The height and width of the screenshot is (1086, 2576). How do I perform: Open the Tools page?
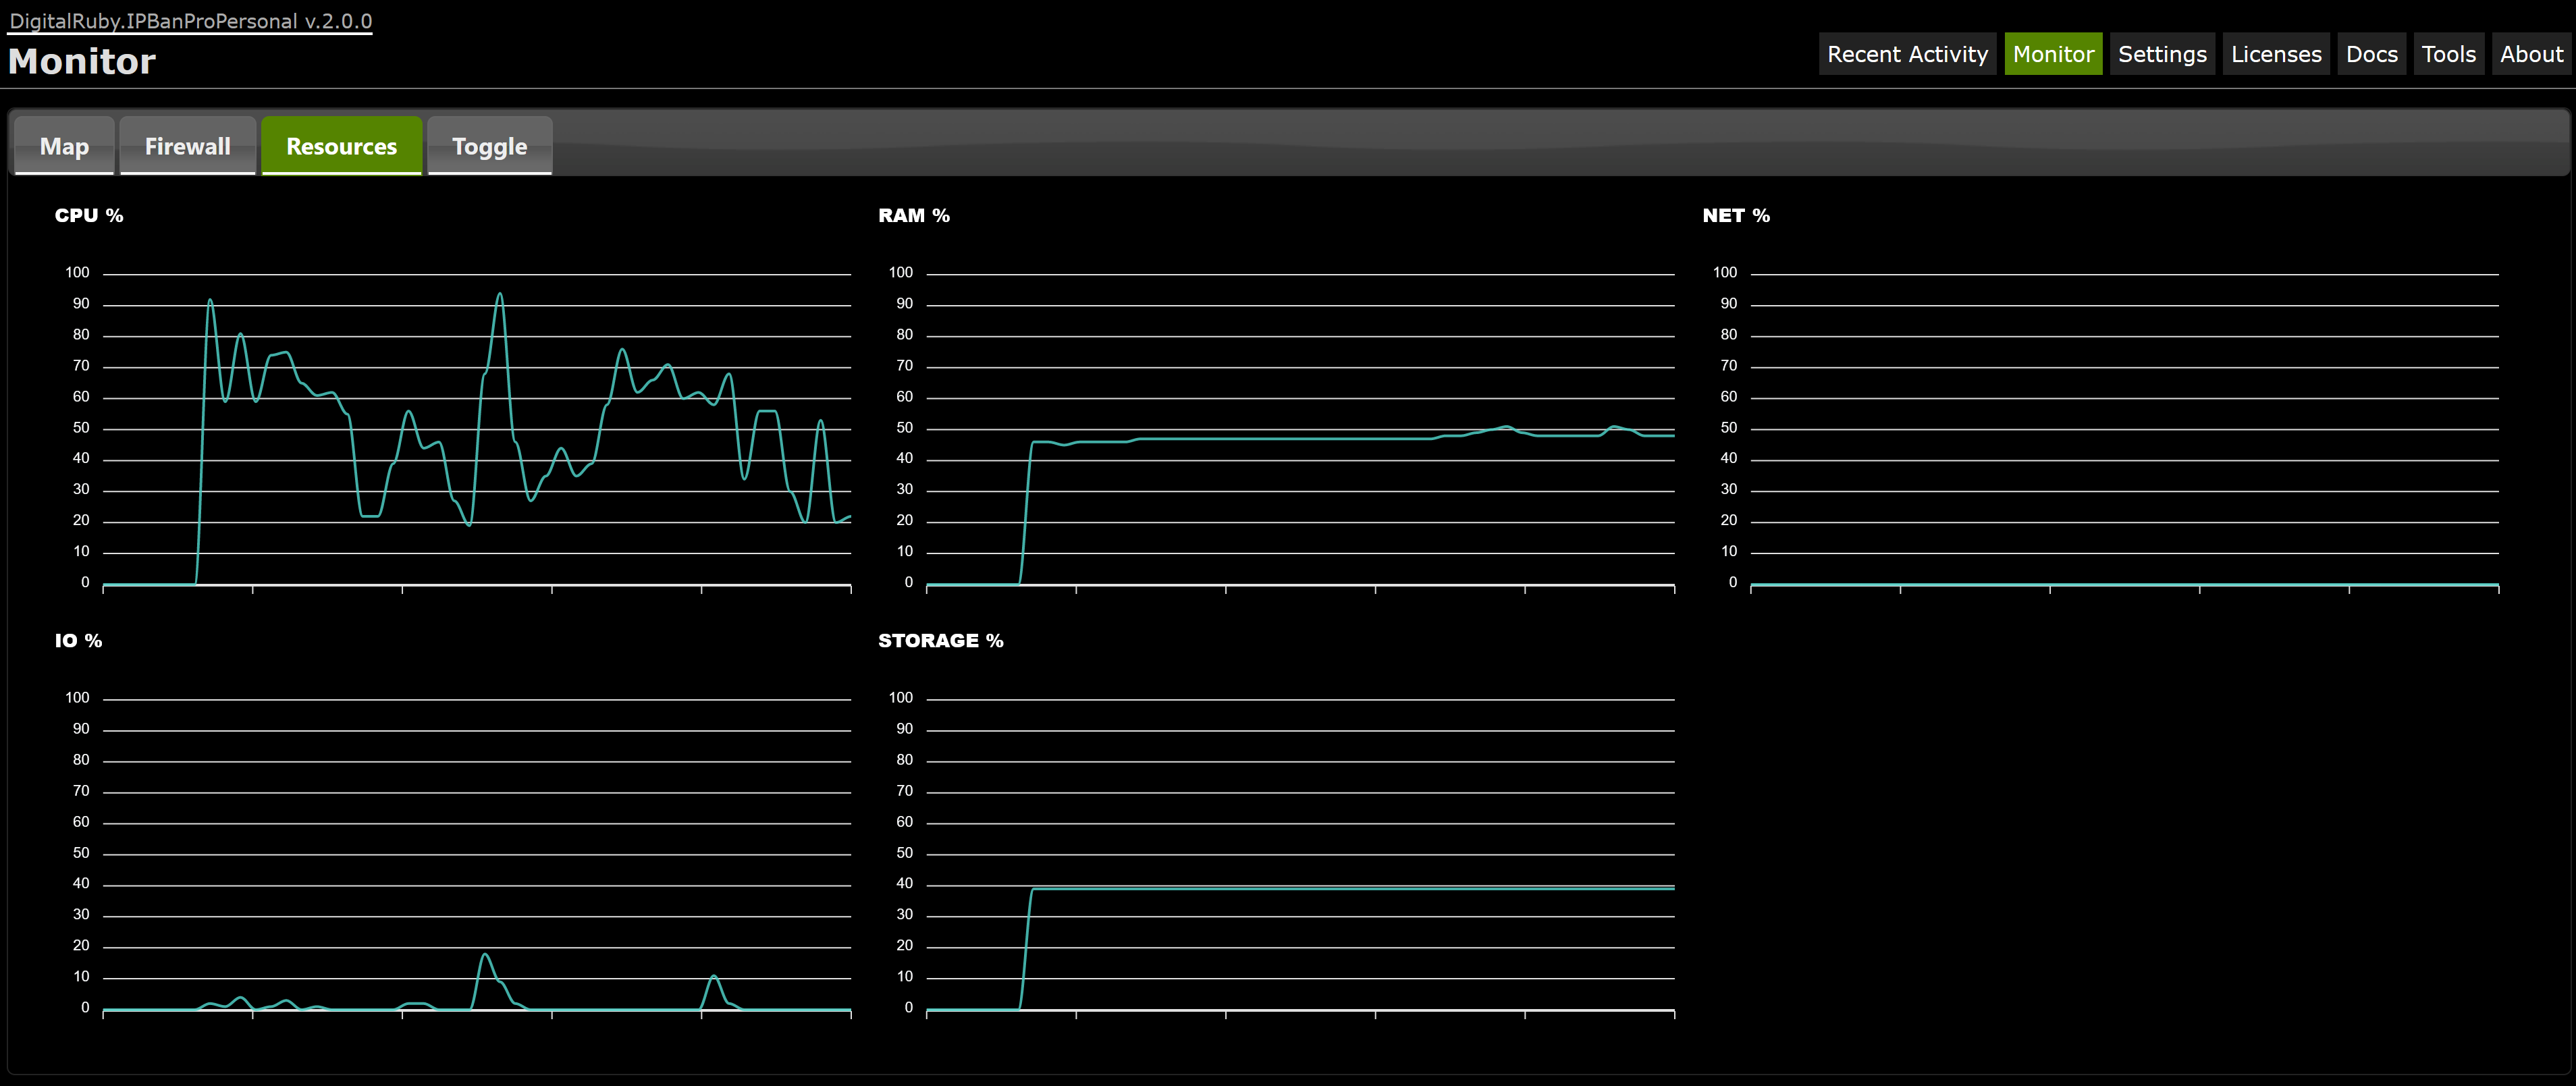coord(2448,54)
